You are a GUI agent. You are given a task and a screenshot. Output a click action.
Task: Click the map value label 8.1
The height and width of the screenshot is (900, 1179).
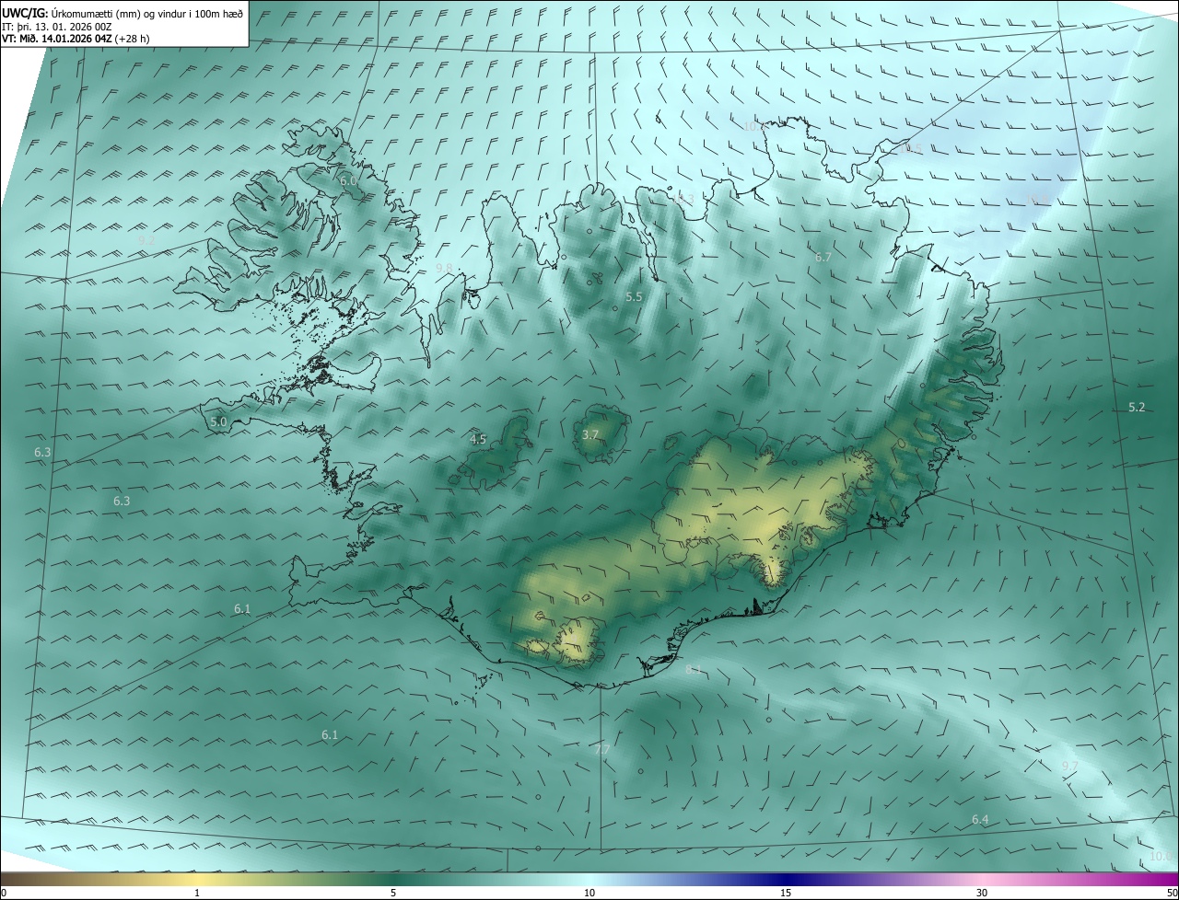pyautogui.click(x=694, y=670)
